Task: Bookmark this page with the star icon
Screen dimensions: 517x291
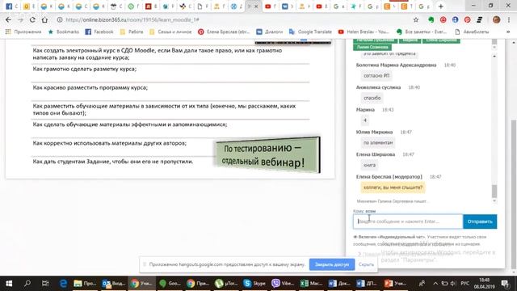Action: 416,19
